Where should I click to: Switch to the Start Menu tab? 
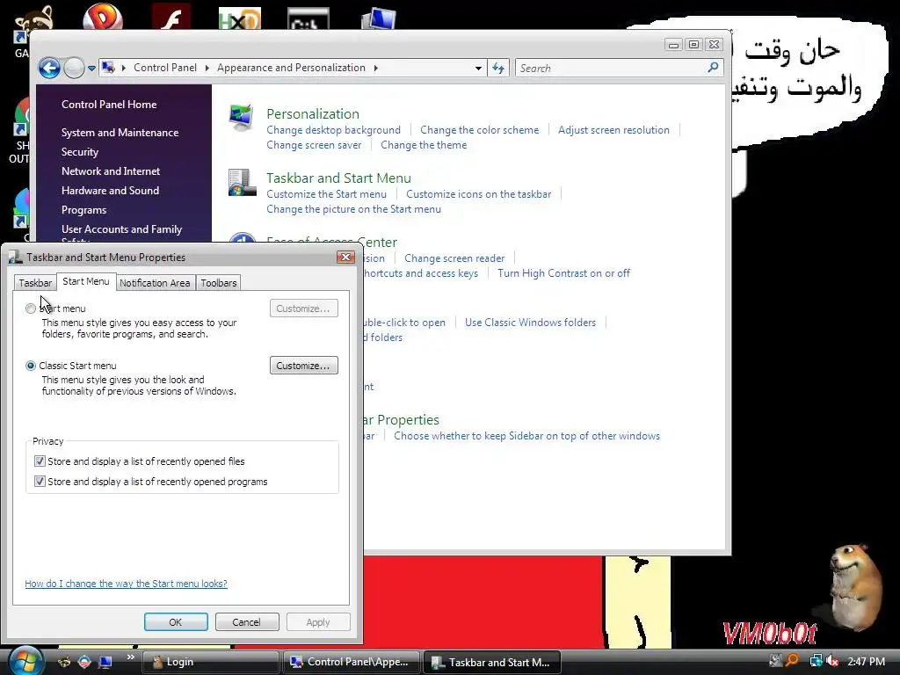[86, 281]
